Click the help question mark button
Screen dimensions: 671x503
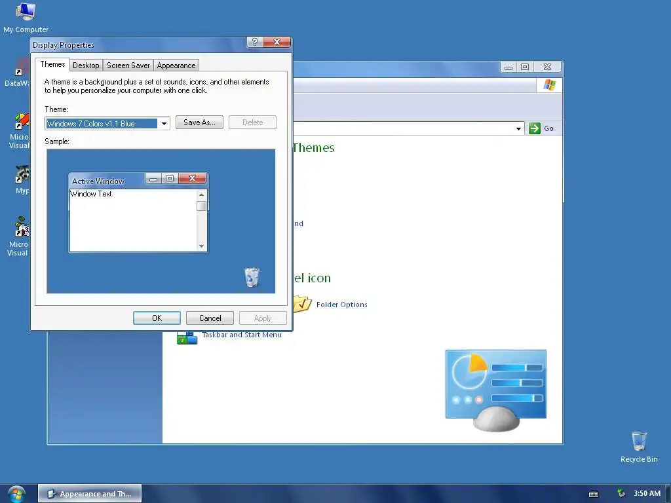click(255, 42)
